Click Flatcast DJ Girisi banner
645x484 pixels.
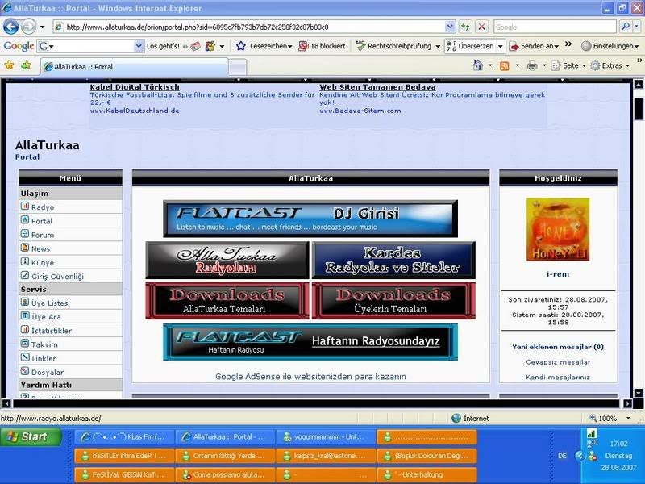point(310,219)
